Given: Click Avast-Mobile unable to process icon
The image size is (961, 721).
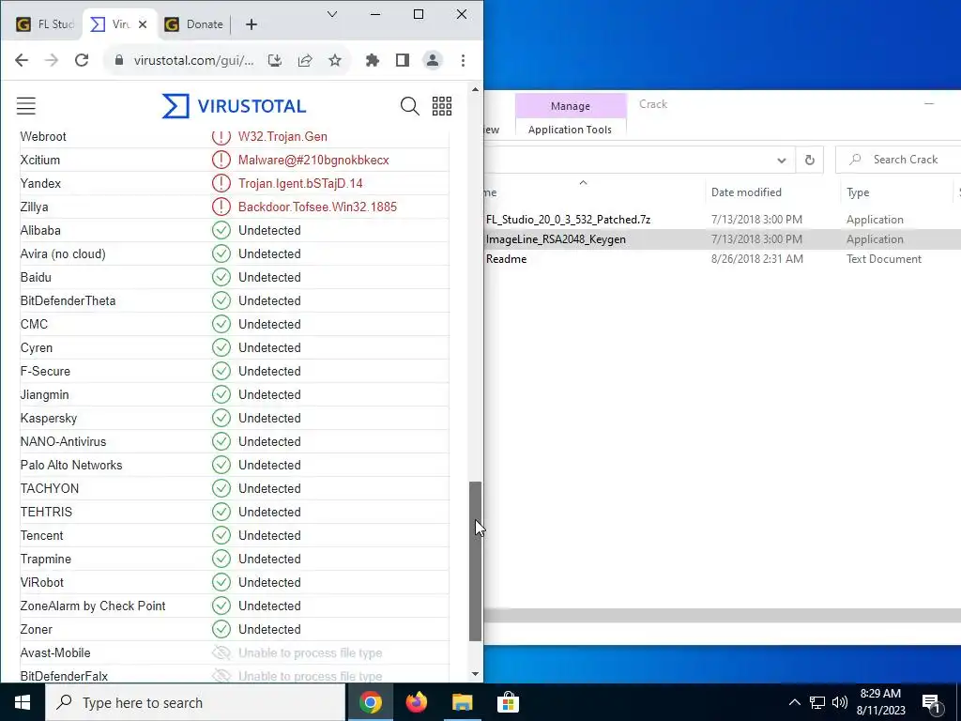Looking at the screenshot, I should tap(221, 653).
